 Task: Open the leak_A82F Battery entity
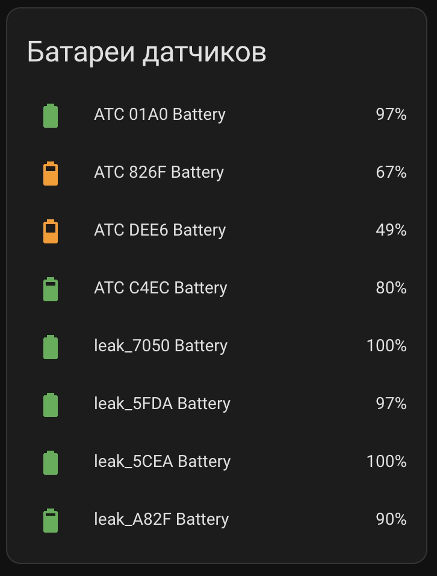161,519
